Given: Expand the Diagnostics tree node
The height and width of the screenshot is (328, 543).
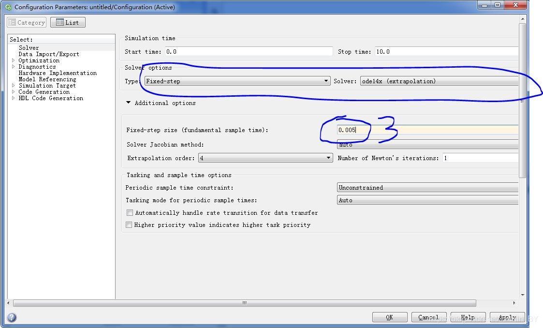Looking at the screenshot, I should coord(14,67).
